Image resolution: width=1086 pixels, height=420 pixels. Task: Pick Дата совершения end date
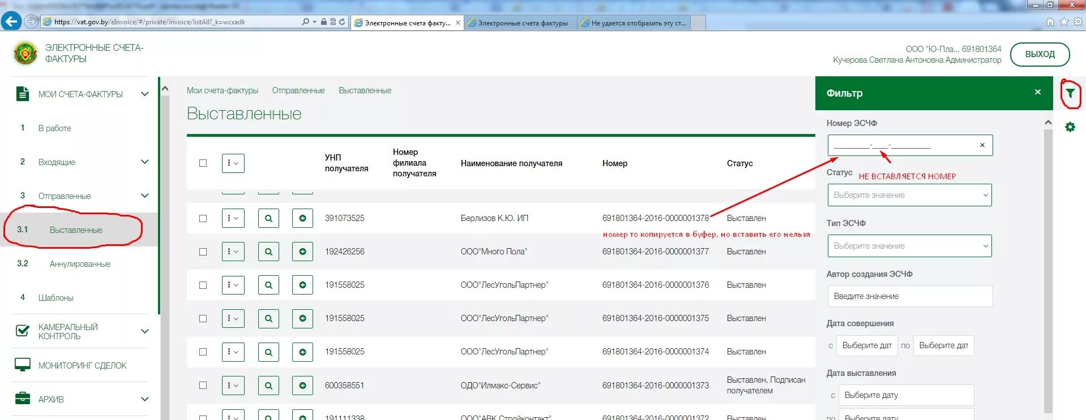944,345
